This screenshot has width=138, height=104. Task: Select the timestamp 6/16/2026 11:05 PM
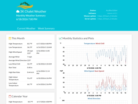[43, 52]
